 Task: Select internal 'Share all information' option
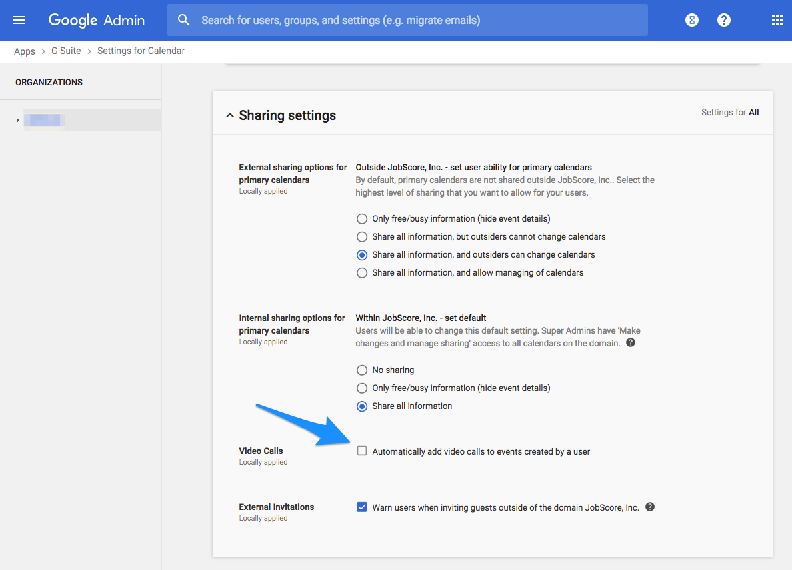tap(361, 406)
